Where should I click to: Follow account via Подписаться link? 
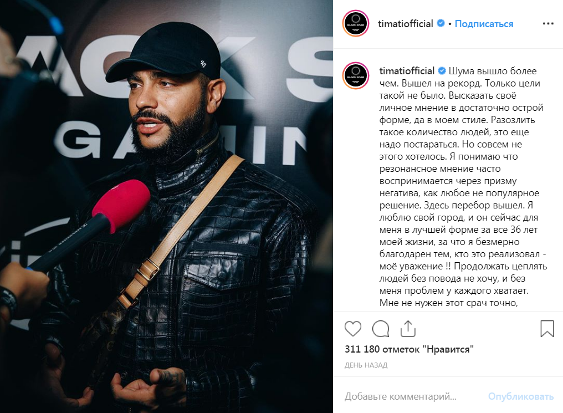coord(484,24)
